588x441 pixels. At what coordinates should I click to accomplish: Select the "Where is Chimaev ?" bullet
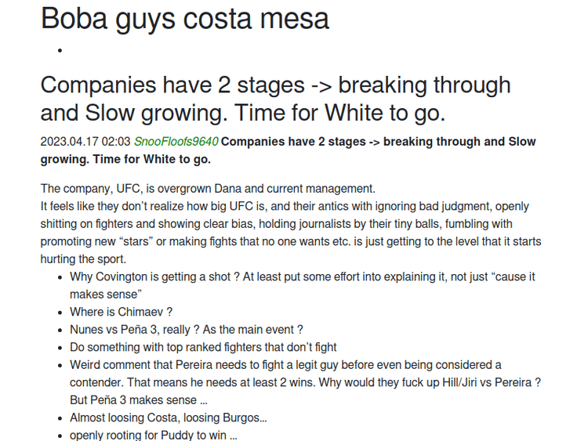[121, 312]
